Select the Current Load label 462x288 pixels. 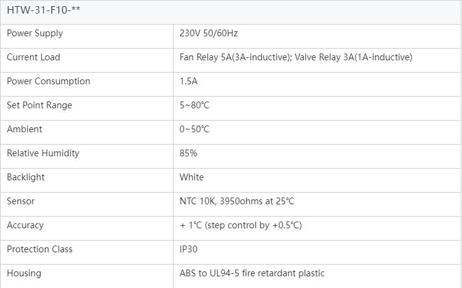pos(33,57)
